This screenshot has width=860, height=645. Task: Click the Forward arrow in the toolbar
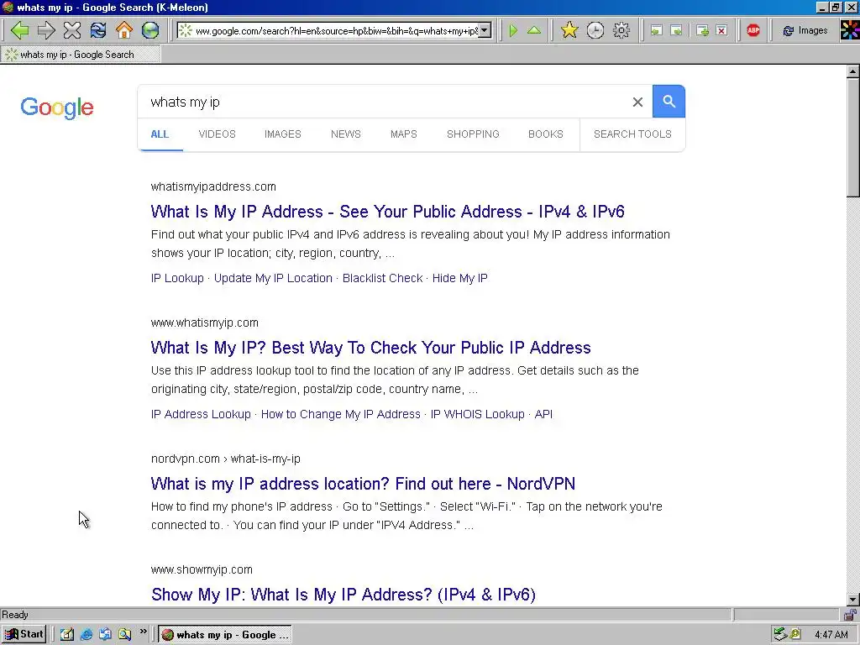(46, 30)
